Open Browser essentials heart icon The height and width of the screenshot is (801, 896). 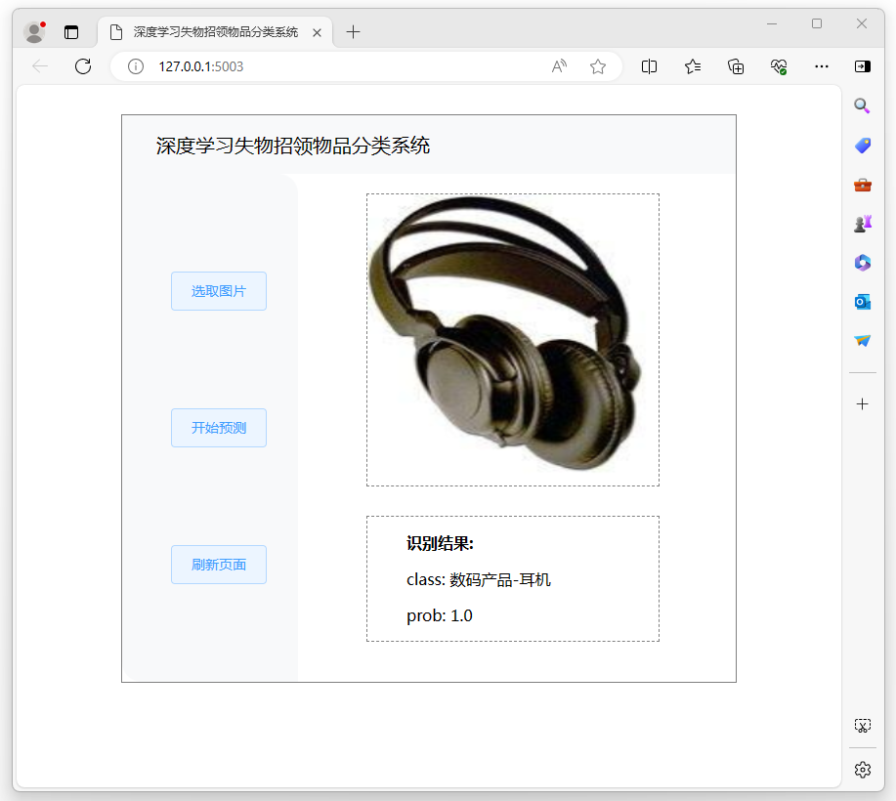pos(779,66)
